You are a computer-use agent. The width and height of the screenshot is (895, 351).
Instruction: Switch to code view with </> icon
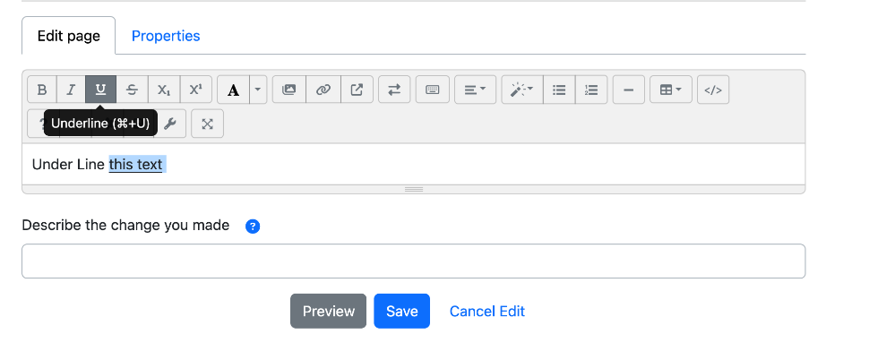click(713, 90)
